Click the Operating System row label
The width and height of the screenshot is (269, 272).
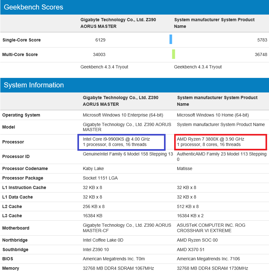21,115
